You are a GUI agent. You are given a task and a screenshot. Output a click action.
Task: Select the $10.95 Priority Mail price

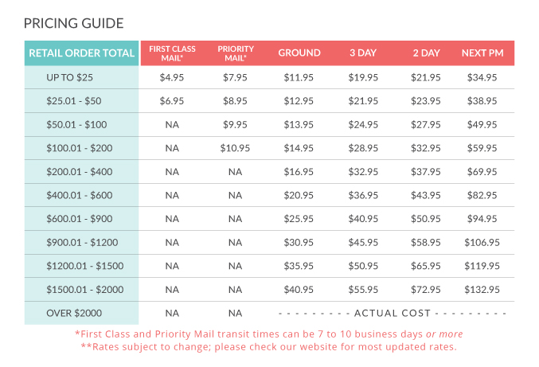(236, 148)
